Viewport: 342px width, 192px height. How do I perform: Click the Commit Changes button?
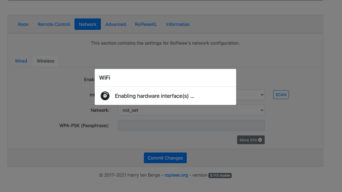click(165, 158)
